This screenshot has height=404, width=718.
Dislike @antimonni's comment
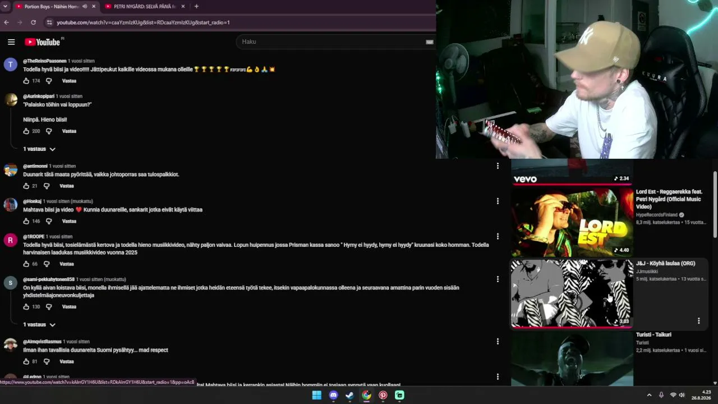tap(47, 186)
